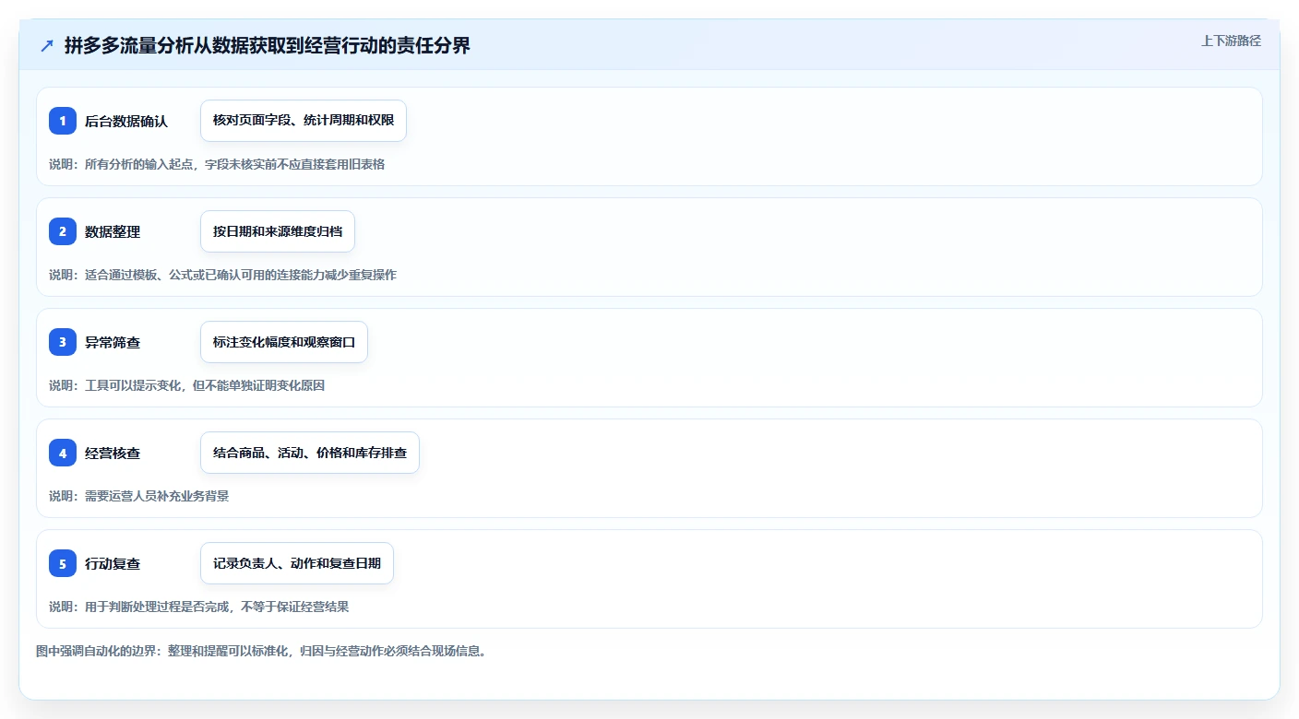Select the step 4 number badge
Screen dimensions: 1299x719
[63, 453]
